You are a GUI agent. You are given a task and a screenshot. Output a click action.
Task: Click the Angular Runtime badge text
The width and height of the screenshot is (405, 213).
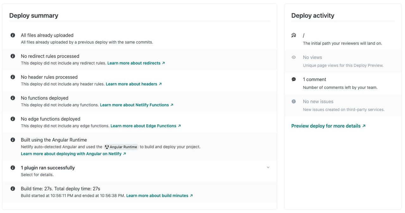point(123,147)
